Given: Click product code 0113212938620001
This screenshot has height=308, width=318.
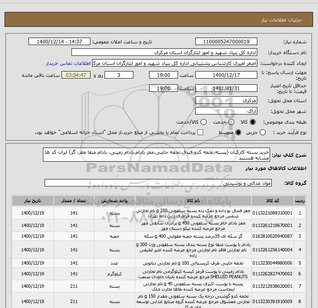Looking at the screenshot, I should tap(273, 286).
